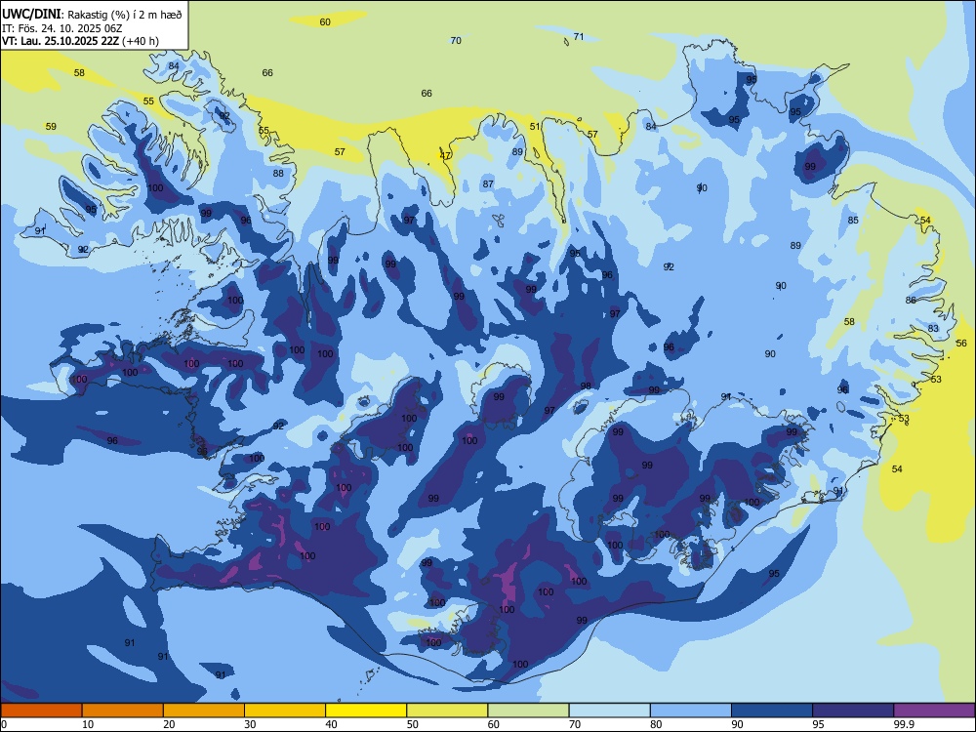Click the humidity value '88' in the Westfjords area
The width and height of the screenshot is (976, 732).
pos(278,173)
